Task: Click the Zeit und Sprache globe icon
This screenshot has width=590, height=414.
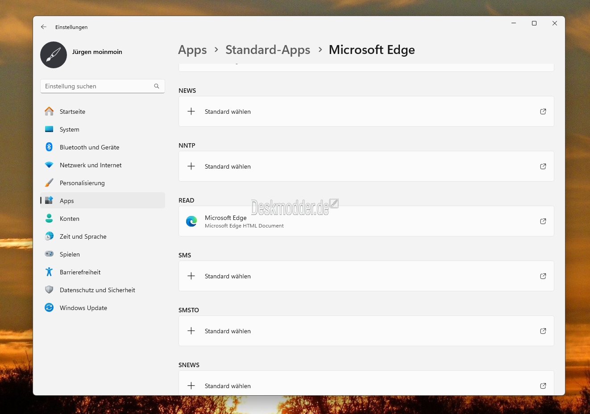Action: (x=49, y=236)
